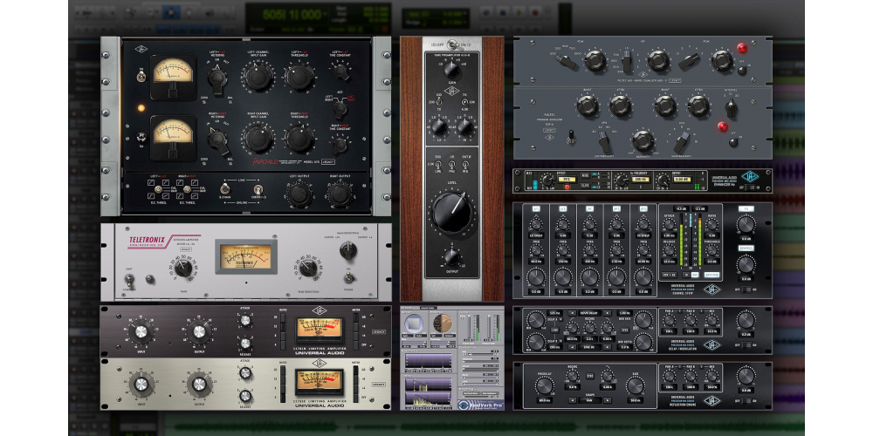Screen dimensions: 873x436
Task: Click the silver 1176SE attack knob
Action: click(x=245, y=373)
